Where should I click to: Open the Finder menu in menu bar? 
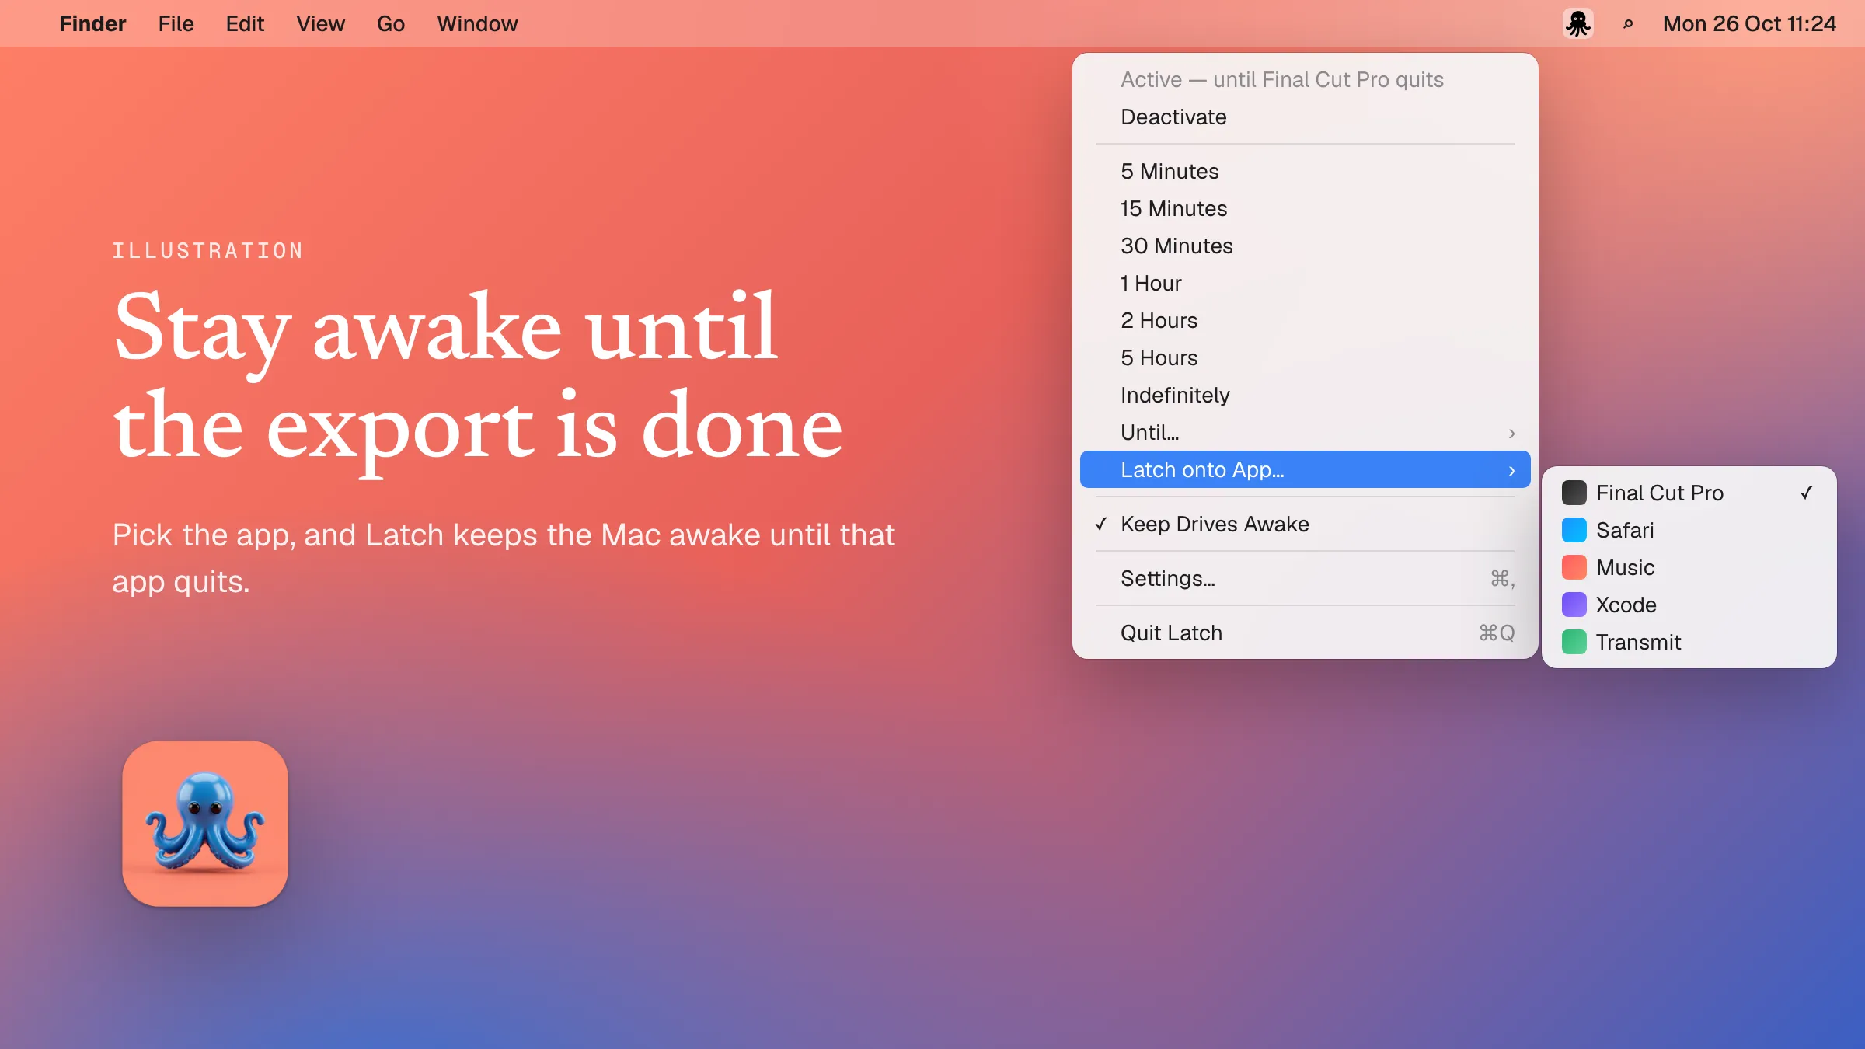click(x=92, y=23)
